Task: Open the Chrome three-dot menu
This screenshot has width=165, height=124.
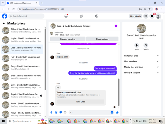Action: click(x=162, y=9)
